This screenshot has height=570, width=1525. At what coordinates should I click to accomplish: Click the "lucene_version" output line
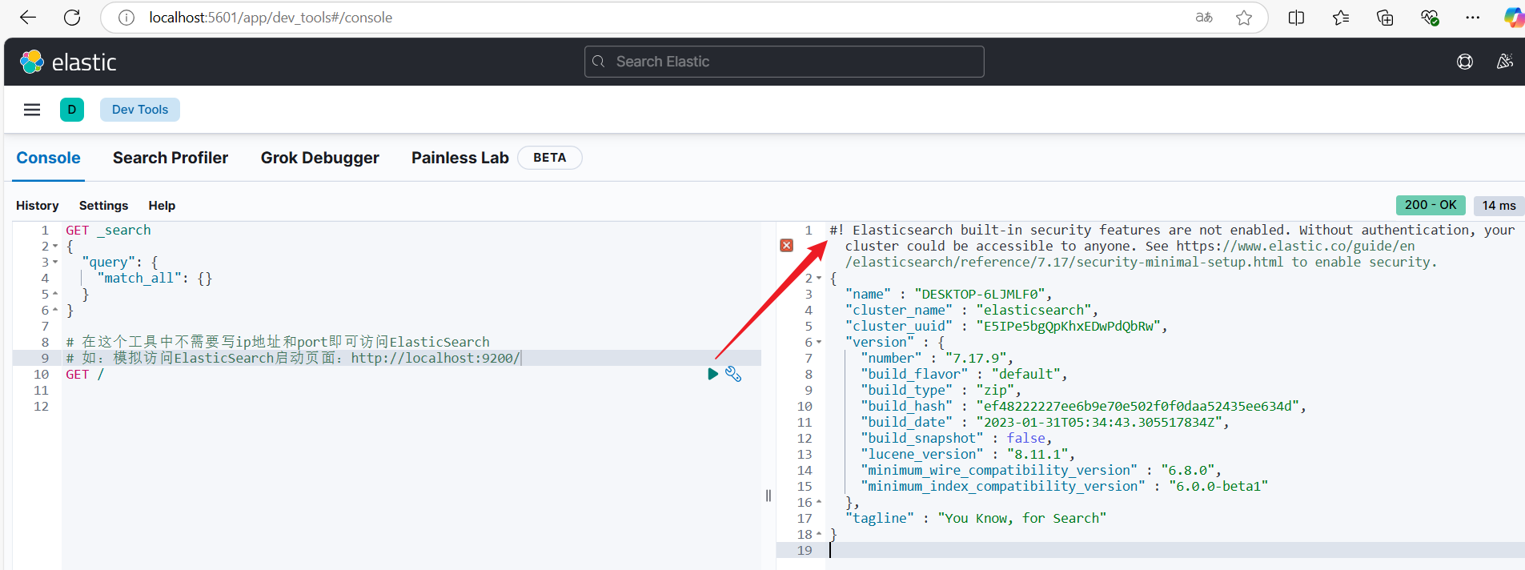tap(968, 454)
